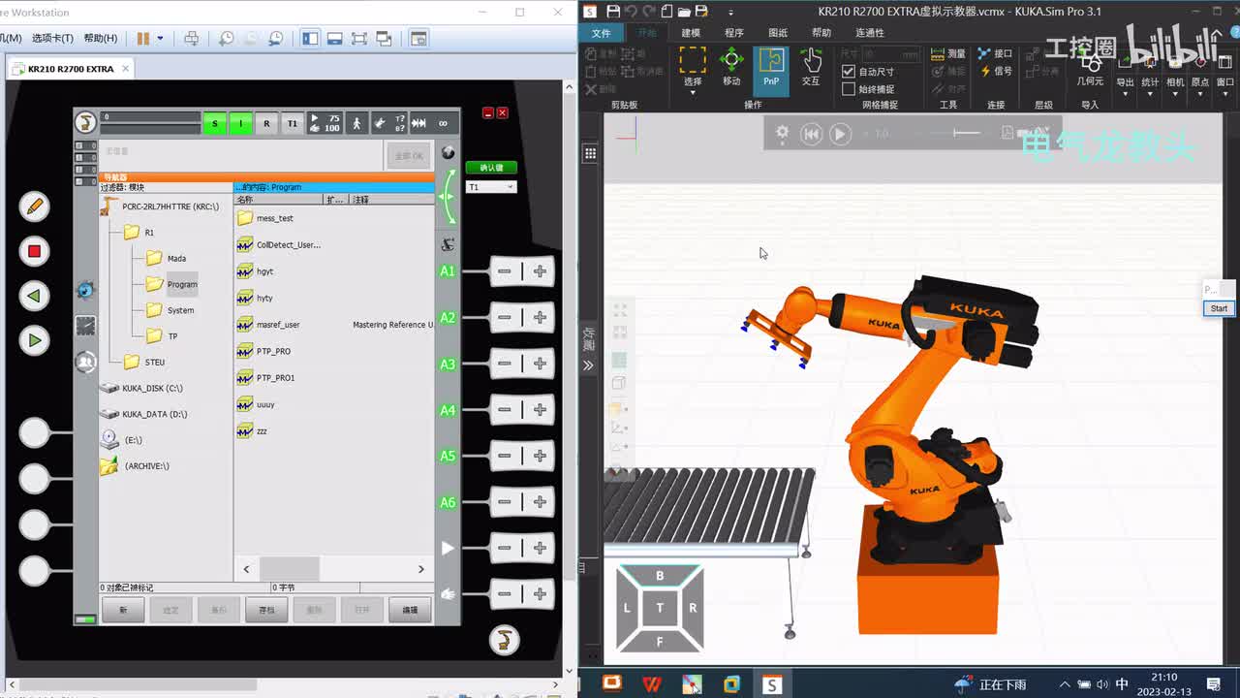Image resolution: width=1240 pixels, height=698 pixels.
Task: Click the Start button at the right edge
Action: 1219,308
